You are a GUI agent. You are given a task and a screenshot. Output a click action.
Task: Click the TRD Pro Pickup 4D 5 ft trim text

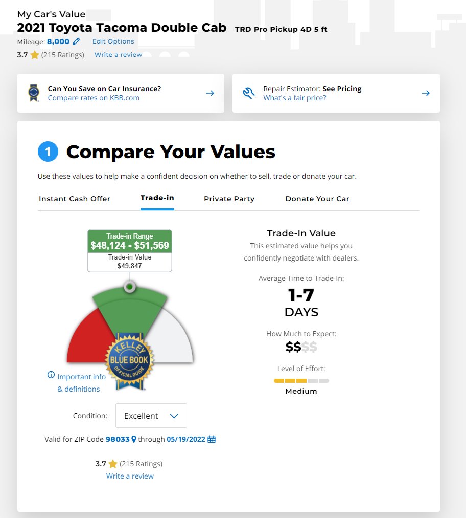[281, 29]
